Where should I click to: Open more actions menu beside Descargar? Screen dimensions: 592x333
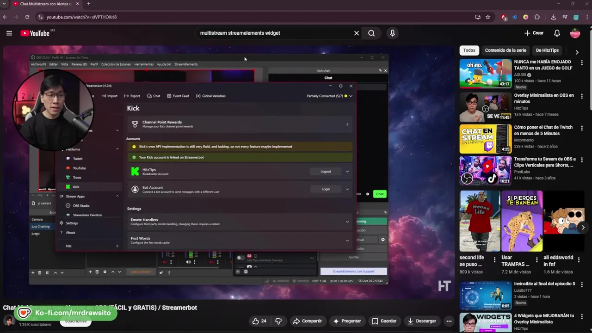point(449,321)
